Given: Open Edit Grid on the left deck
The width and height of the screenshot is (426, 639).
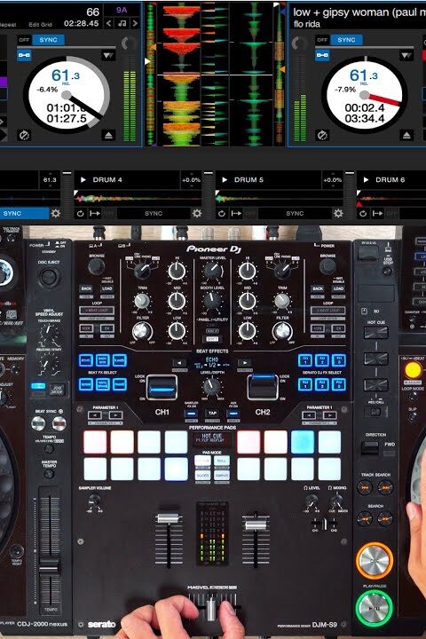Looking at the screenshot, I should pos(40,25).
